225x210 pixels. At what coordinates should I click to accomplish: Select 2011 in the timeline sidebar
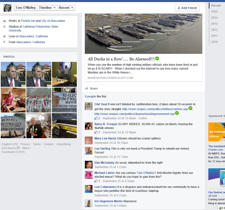pos(214,36)
